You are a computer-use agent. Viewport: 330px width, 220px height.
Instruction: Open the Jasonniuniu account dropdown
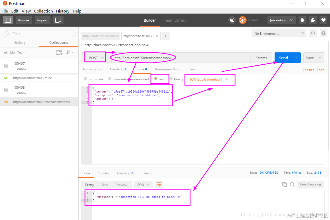pyautogui.click(x=282, y=20)
